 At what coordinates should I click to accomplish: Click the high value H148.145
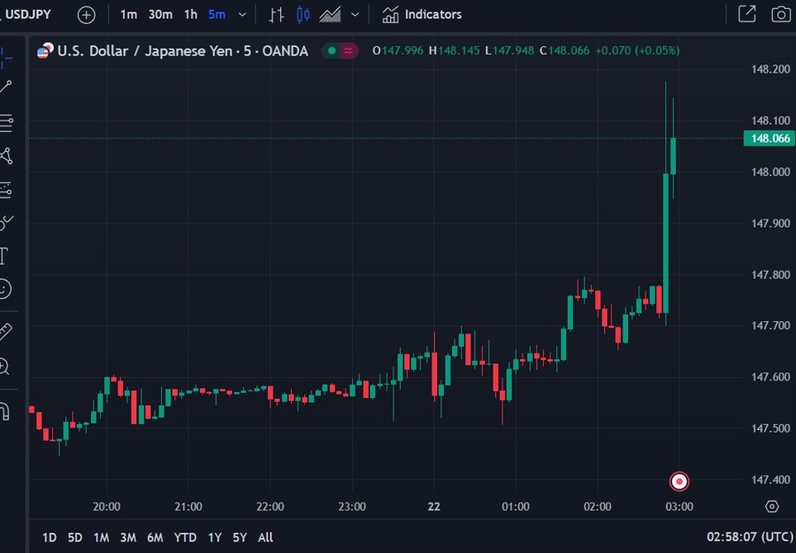coord(454,50)
